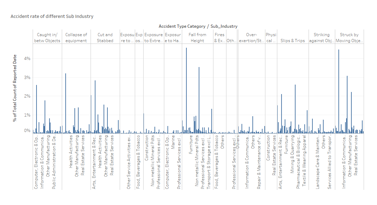Click the 'Slips & Trips' column header
Viewport: 377px width, 205px height.
point(292,41)
